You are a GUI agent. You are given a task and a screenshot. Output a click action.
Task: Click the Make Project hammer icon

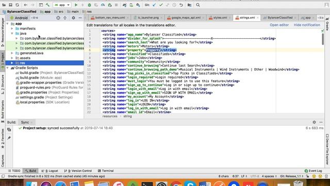tap(48, 5)
